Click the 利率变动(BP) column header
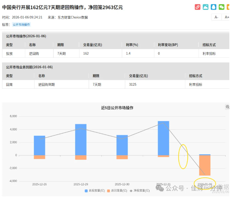This screenshot has height=202, width=230. pos(168,45)
